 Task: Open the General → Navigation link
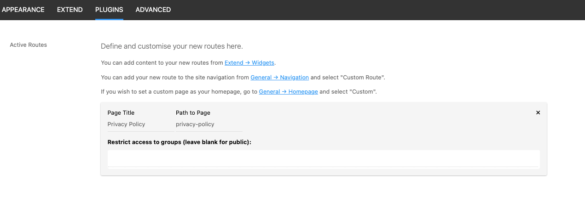click(279, 77)
